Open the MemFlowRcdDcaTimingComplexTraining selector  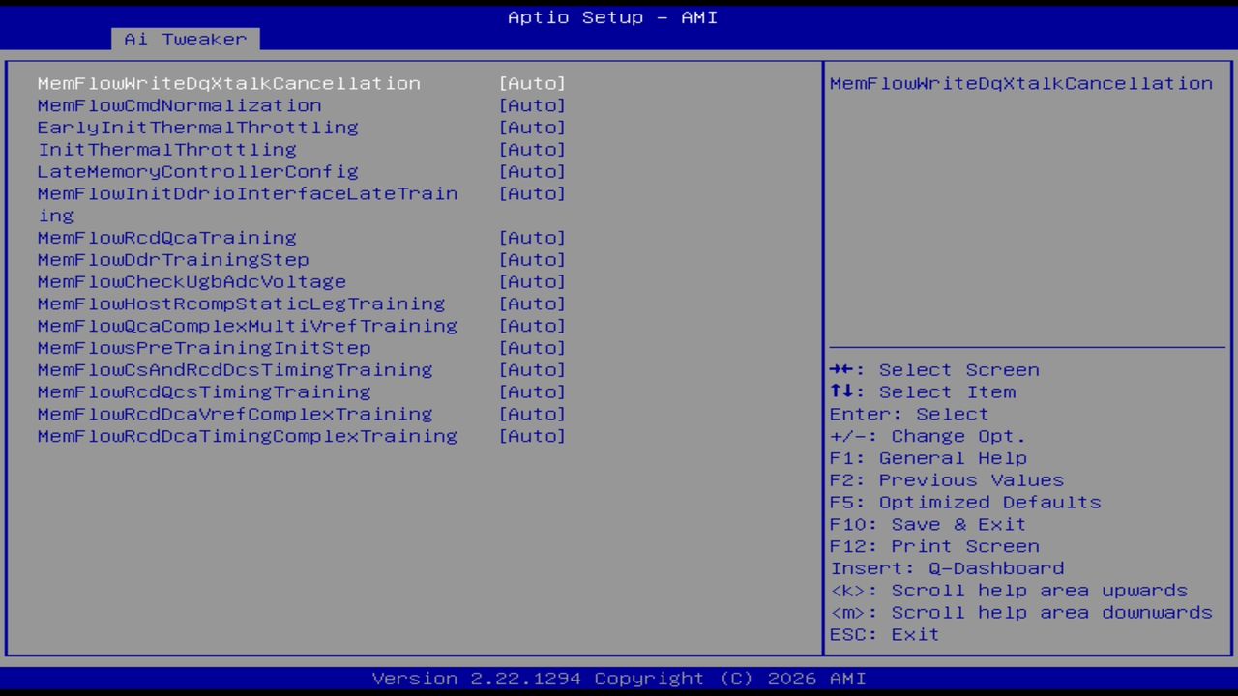[532, 436]
